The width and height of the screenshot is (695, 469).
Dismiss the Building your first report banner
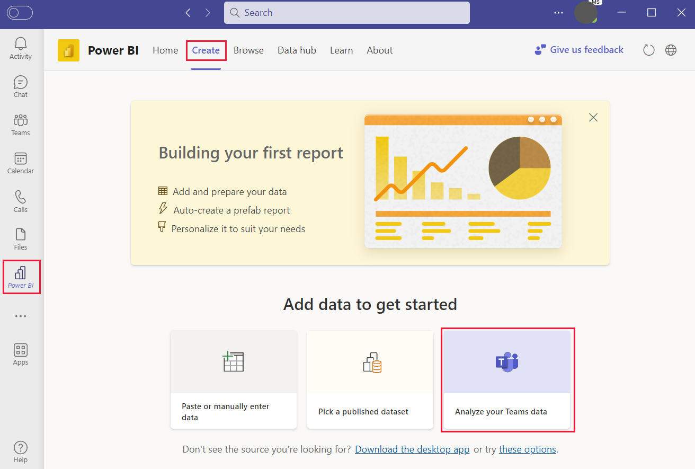point(593,118)
